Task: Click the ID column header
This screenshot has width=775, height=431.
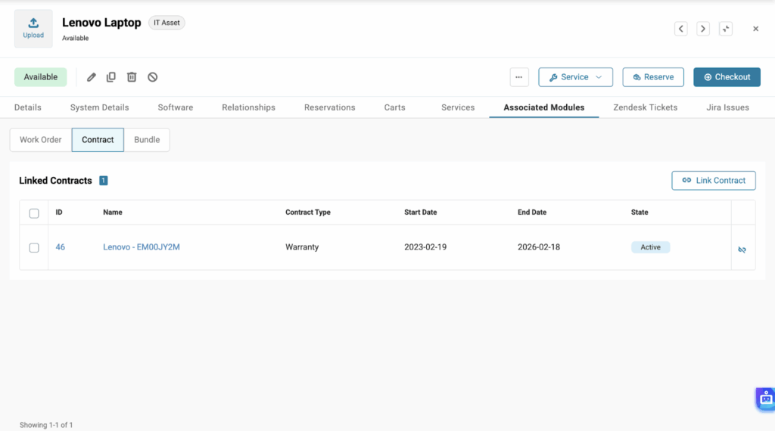Action: pos(59,212)
